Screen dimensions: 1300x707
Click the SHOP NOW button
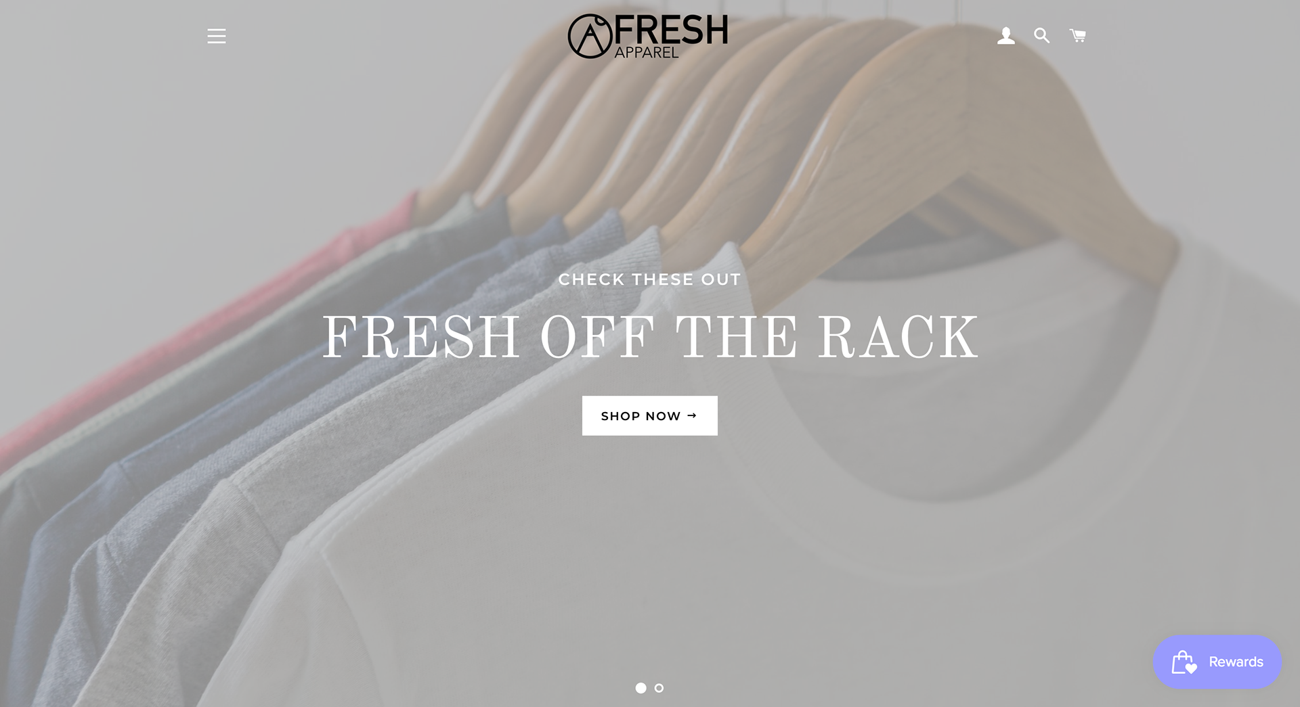(650, 415)
